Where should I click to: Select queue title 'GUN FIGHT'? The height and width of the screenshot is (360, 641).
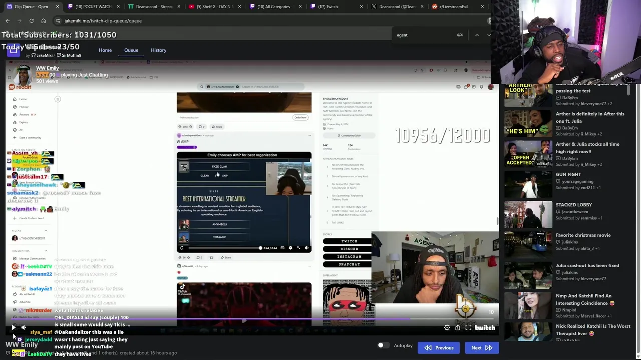click(x=568, y=174)
